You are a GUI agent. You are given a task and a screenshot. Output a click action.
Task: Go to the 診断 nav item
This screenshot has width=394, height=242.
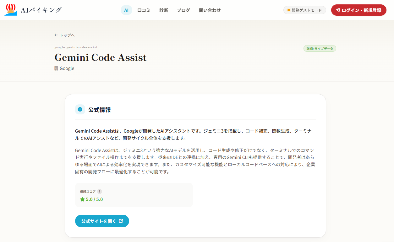pyautogui.click(x=164, y=10)
